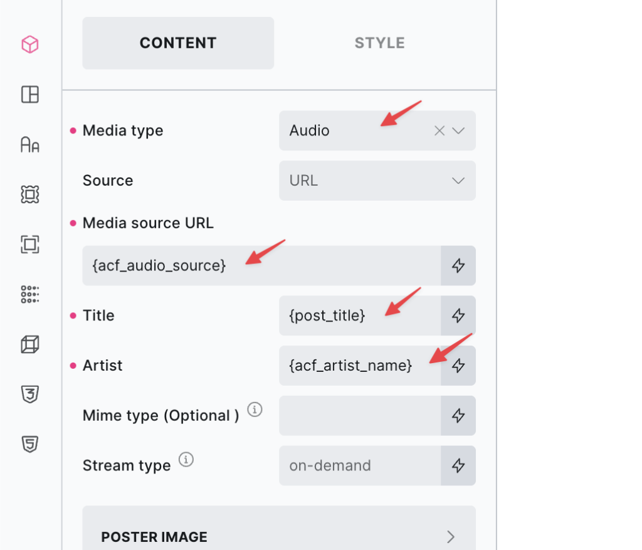Open the layout panel icon in sidebar

(x=30, y=95)
